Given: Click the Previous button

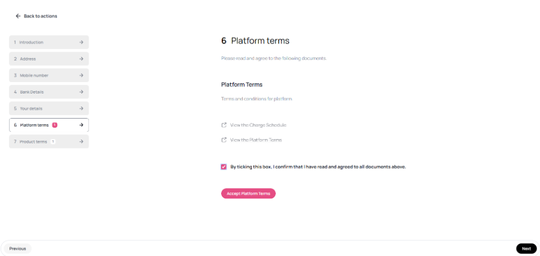Looking at the screenshot, I should 17,248.
